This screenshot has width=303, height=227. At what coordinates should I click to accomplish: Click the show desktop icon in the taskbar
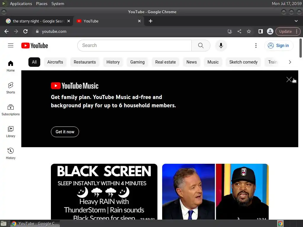[4, 223]
